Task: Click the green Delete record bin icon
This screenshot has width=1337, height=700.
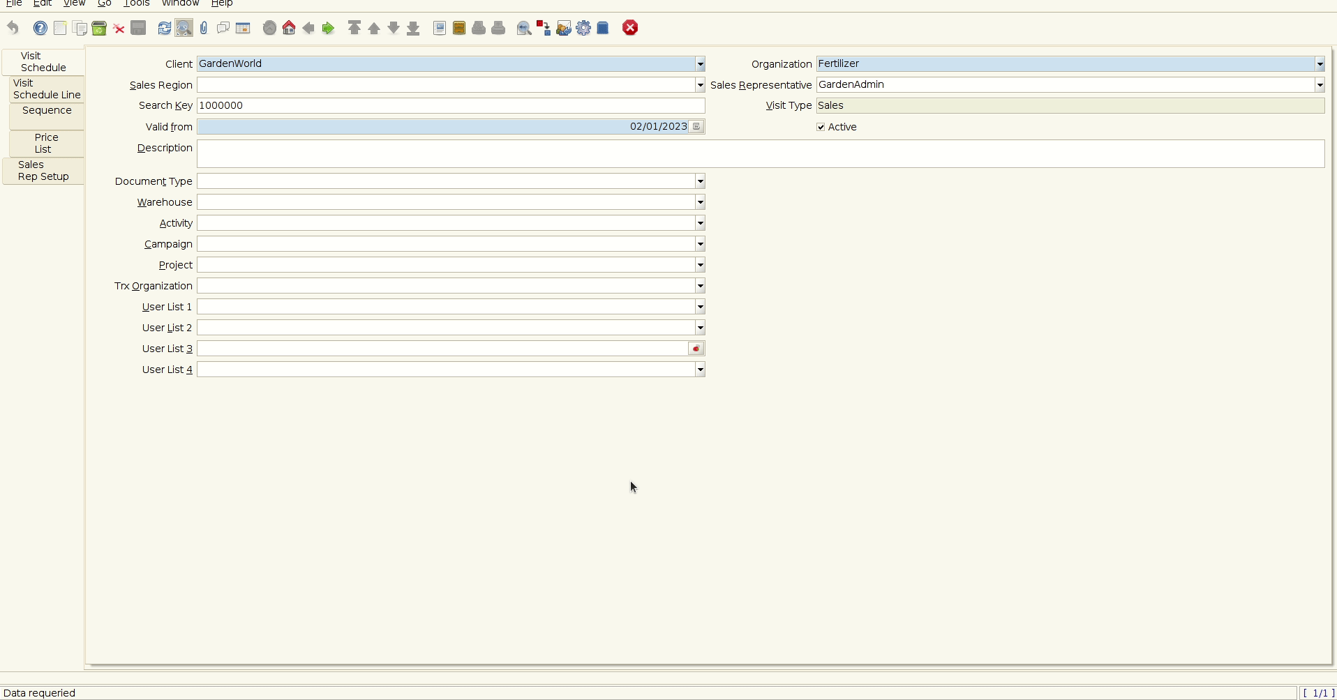Action: click(x=99, y=28)
